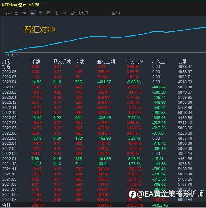Click the 合计 total row label
The width and height of the screenshot is (206, 208).
click(6, 205)
